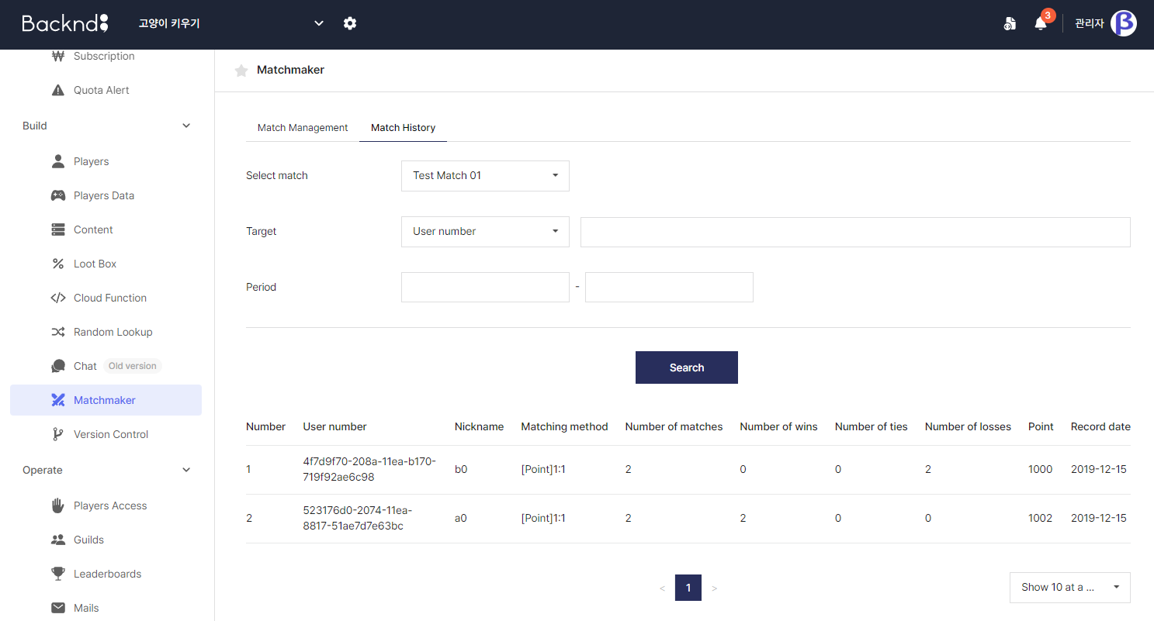Click the previous page arrow
The height and width of the screenshot is (621, 1154).
(x=662, y=588)
